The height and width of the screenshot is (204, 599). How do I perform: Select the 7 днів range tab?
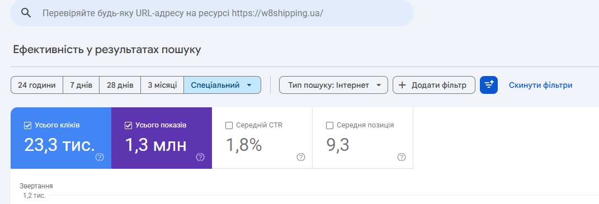(x=81, y=85)
